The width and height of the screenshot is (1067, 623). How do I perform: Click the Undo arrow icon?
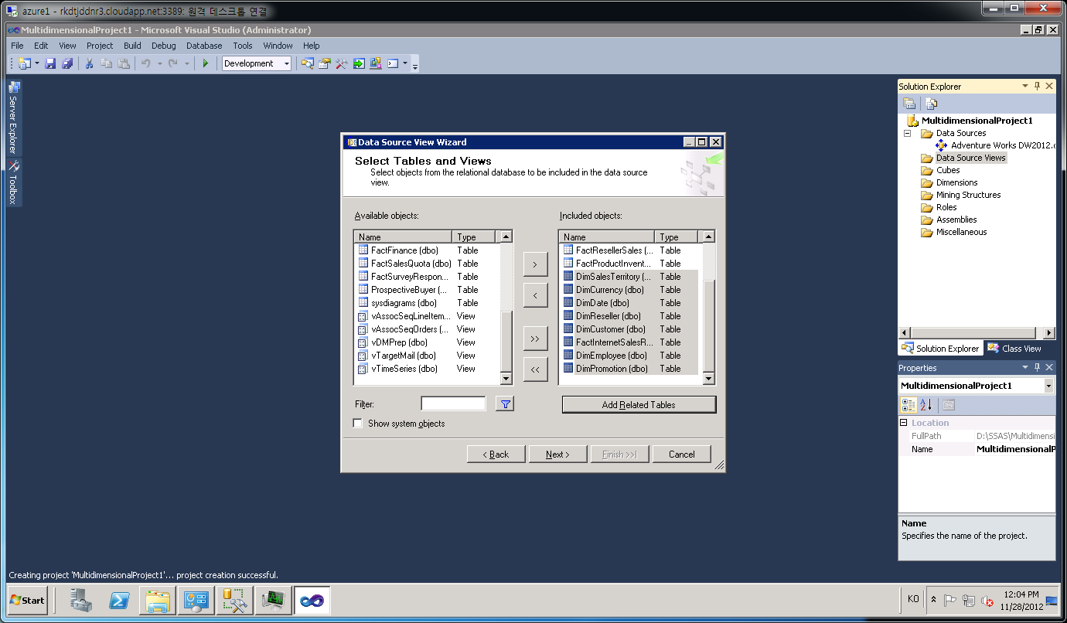145,63
